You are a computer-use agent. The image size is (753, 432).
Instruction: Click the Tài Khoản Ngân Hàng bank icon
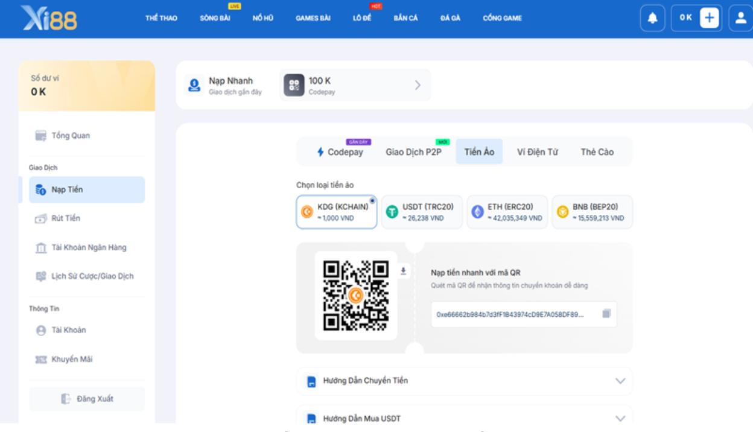pyautogui.click(x=40, y=247)
